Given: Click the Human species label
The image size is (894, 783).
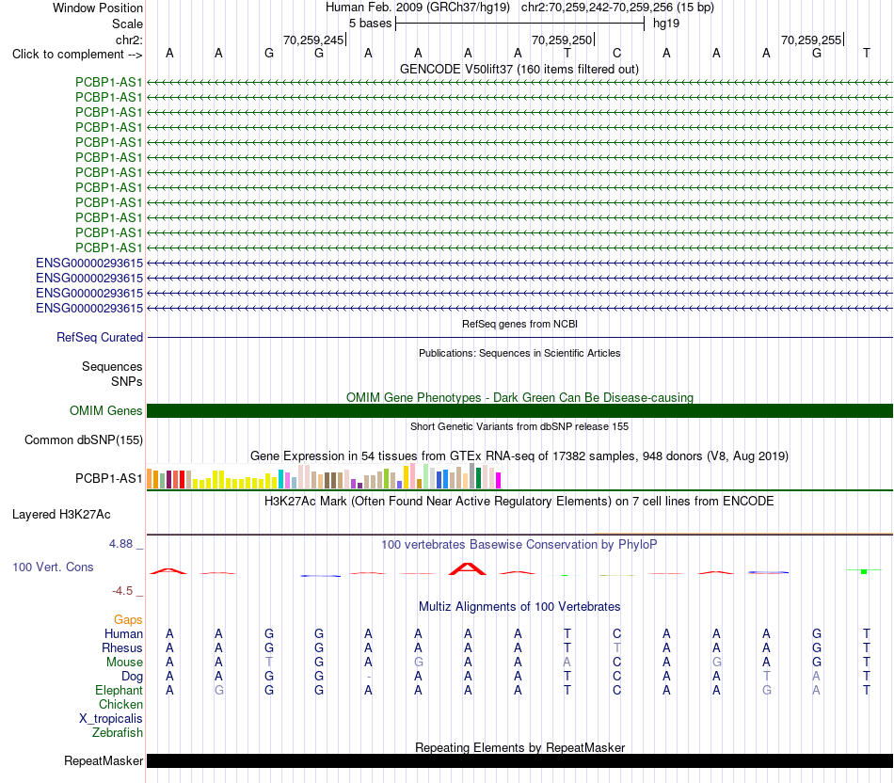Looking at the screenshot, I should [123, 634].
